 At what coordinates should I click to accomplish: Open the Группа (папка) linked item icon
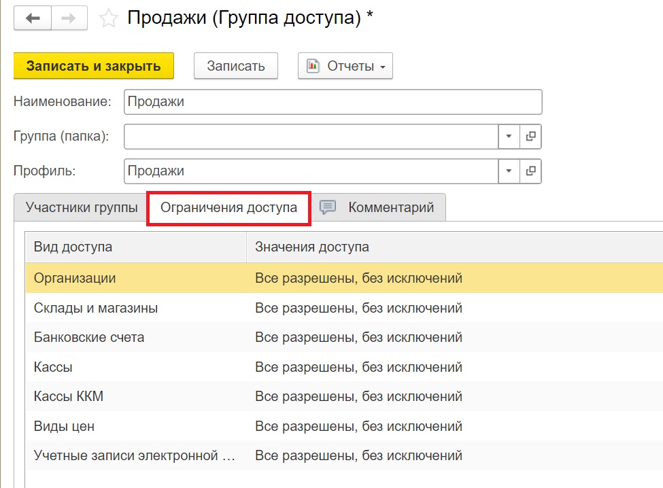click(x=530, y=136)
